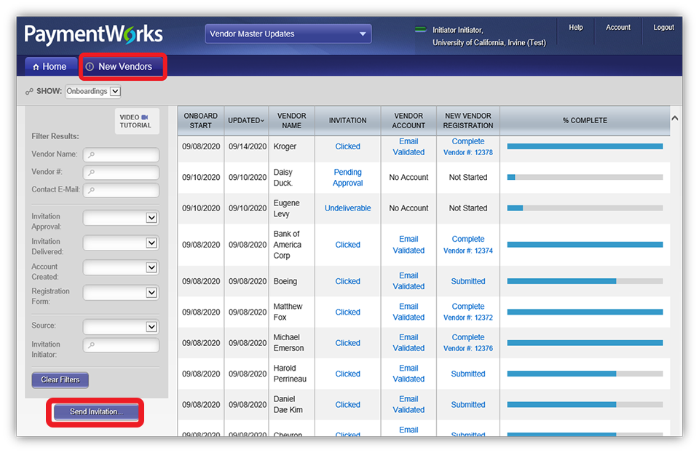This screenshot has width=699, height=453.
Task: Sort by the UPDATED column header
Action: coord(246,120)
